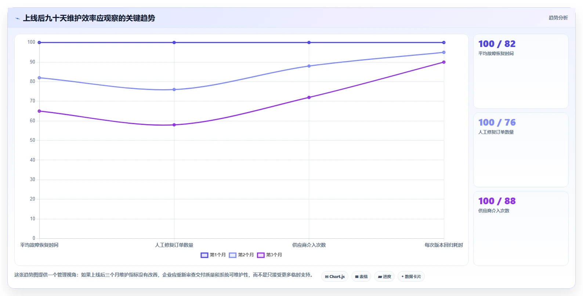This screenshot has width=583, height=296.
Task: Click 第1个月 point at 每次版本回归耗时
Action: (444, 43)
